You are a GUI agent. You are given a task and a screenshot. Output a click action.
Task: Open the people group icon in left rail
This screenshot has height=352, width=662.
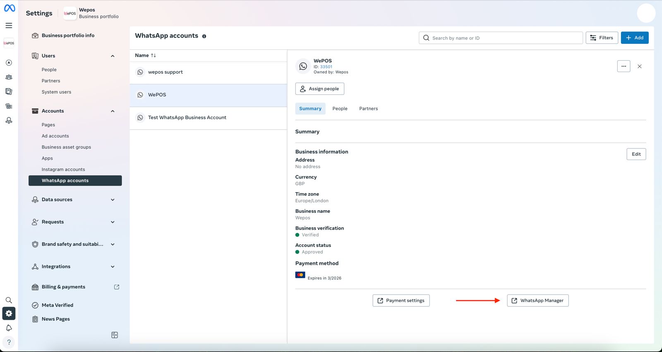click(9, 77)
